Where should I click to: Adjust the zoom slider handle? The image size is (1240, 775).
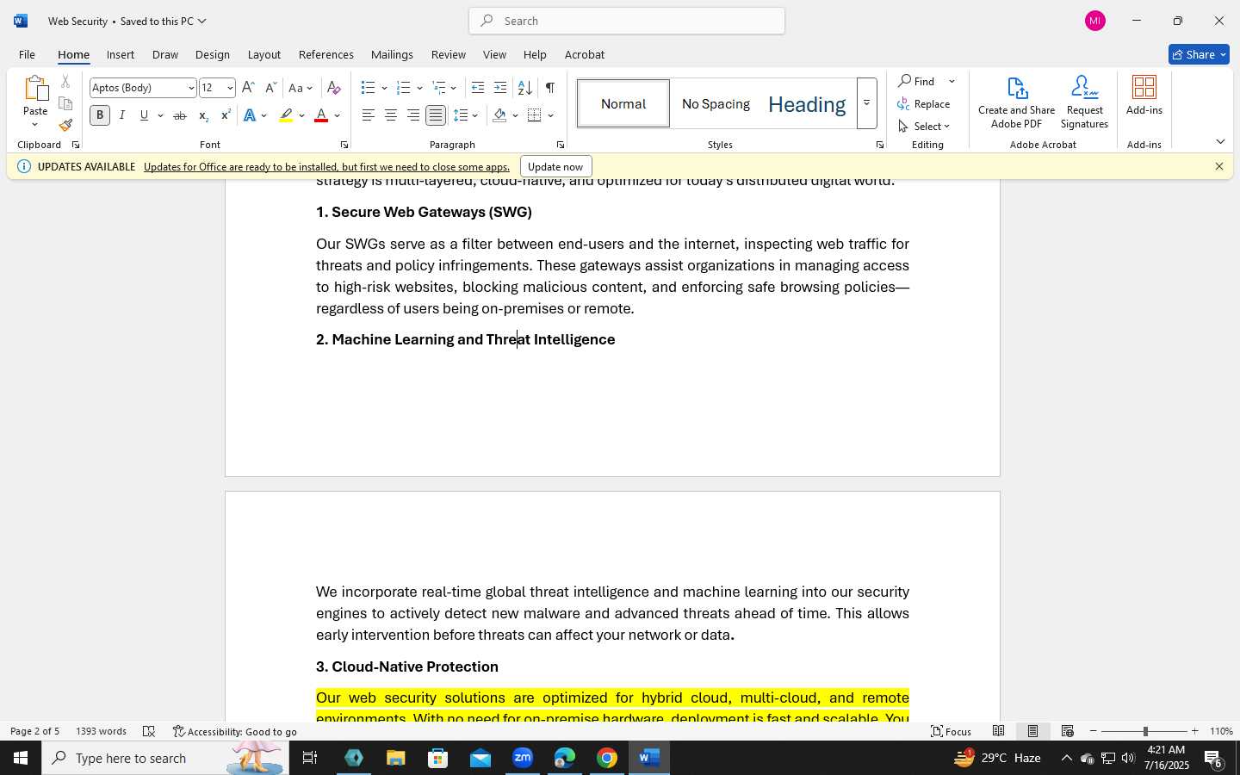coord(1145,731)
